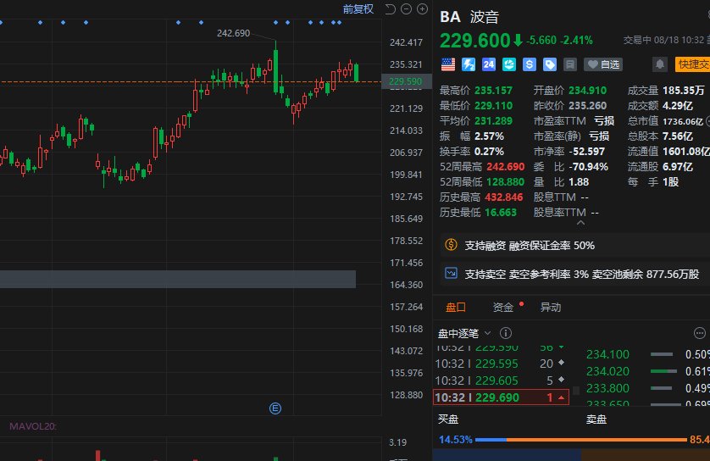Click the 卖盘 label
The image size is (710, 461).
click(596, 419)
